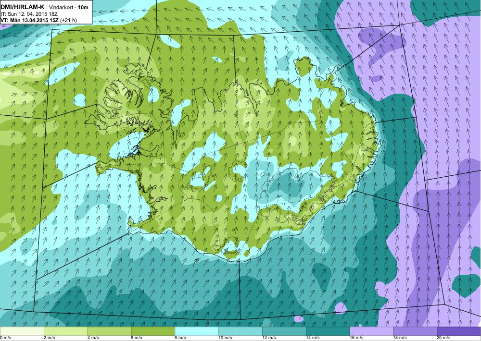The width and height of the screenshot is (481, 341).
Task: Click the 16–18 m/s legend color swatch
Action: [371, 331]
